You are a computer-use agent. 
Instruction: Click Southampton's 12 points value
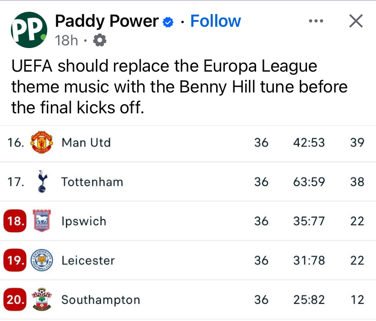coord(357,300)
